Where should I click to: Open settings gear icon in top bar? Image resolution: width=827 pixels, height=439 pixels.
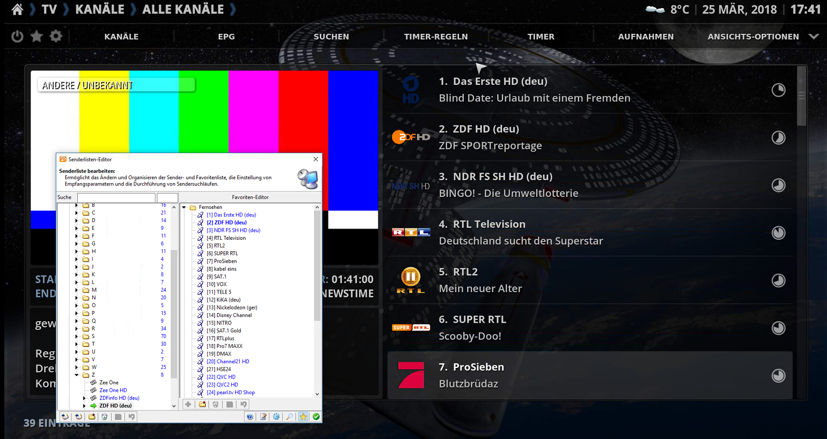tap(56, 36)
